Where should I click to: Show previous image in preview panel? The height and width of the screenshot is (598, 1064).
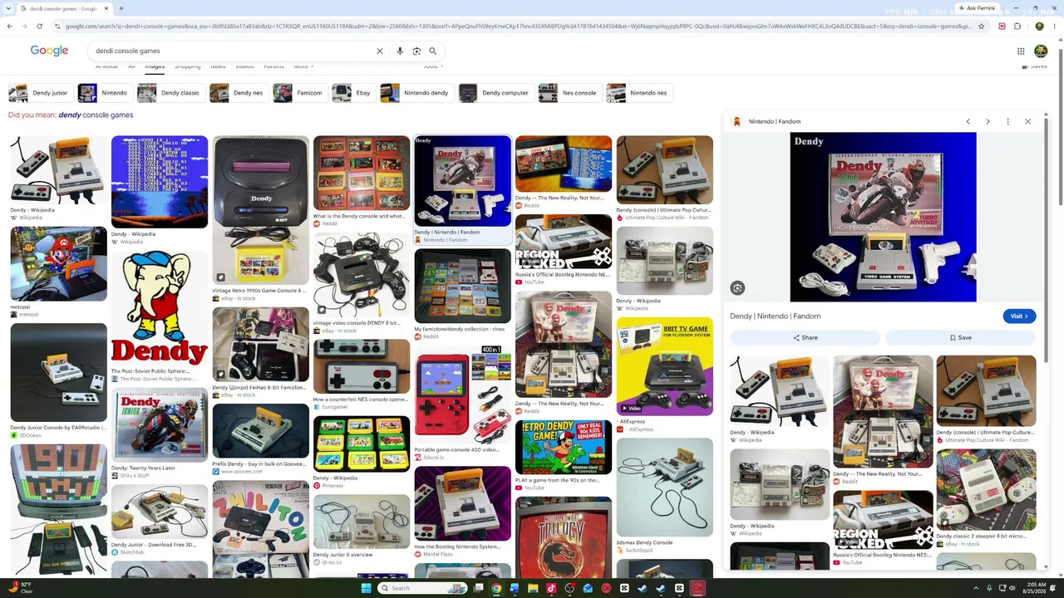tap(968, 121)
